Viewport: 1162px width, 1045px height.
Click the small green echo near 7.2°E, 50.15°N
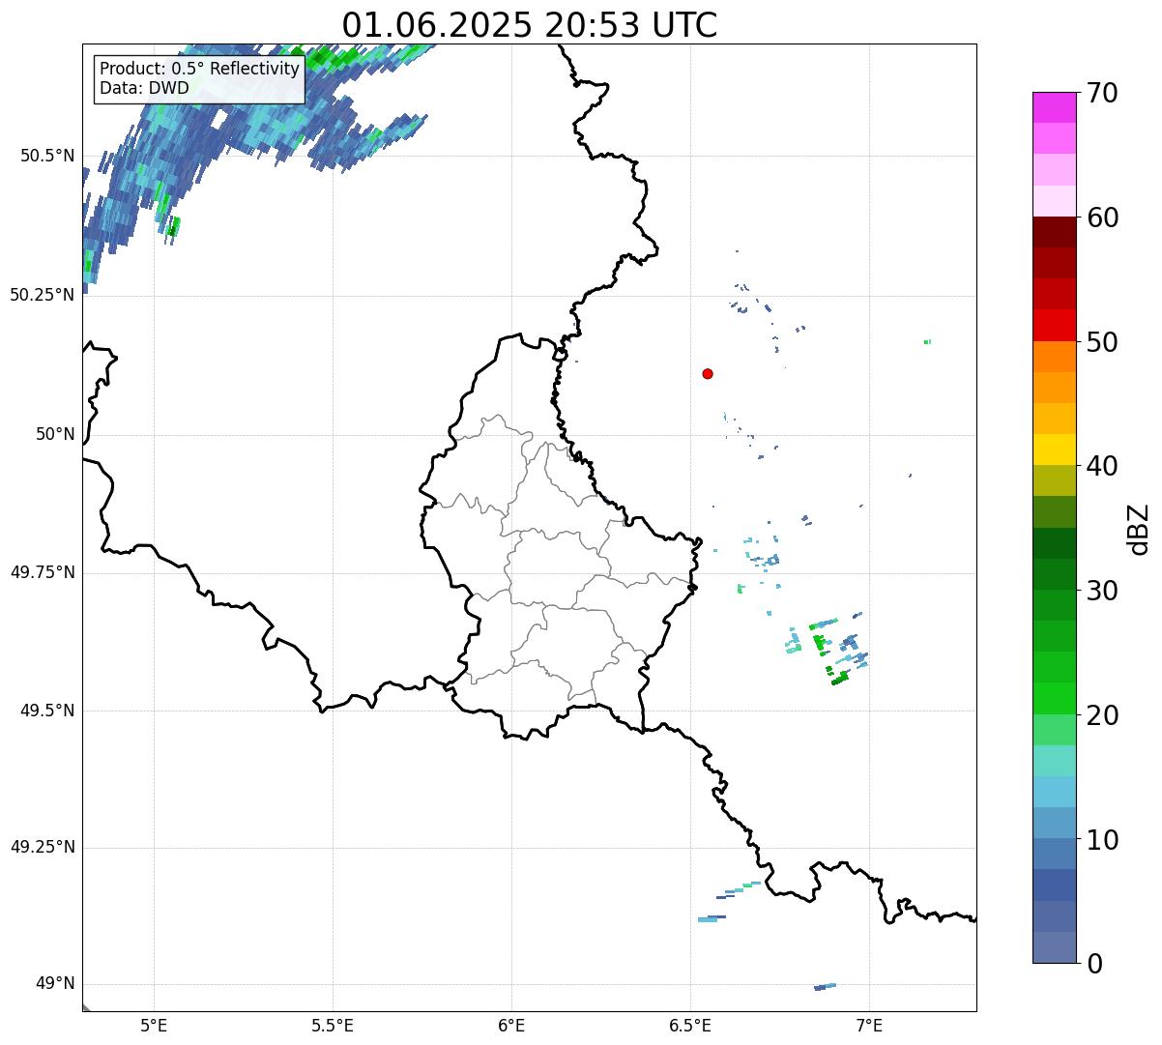(927, 341)
